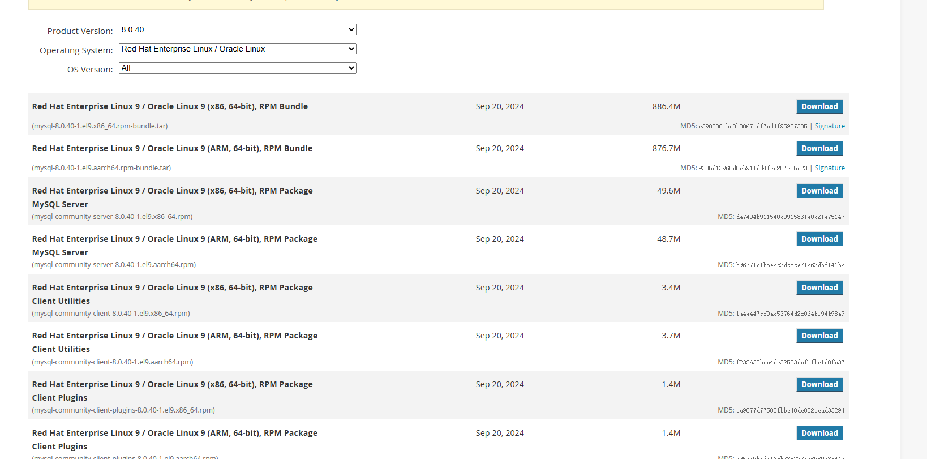Download ARM MySQL Server 48.7M package

(819, 239)
